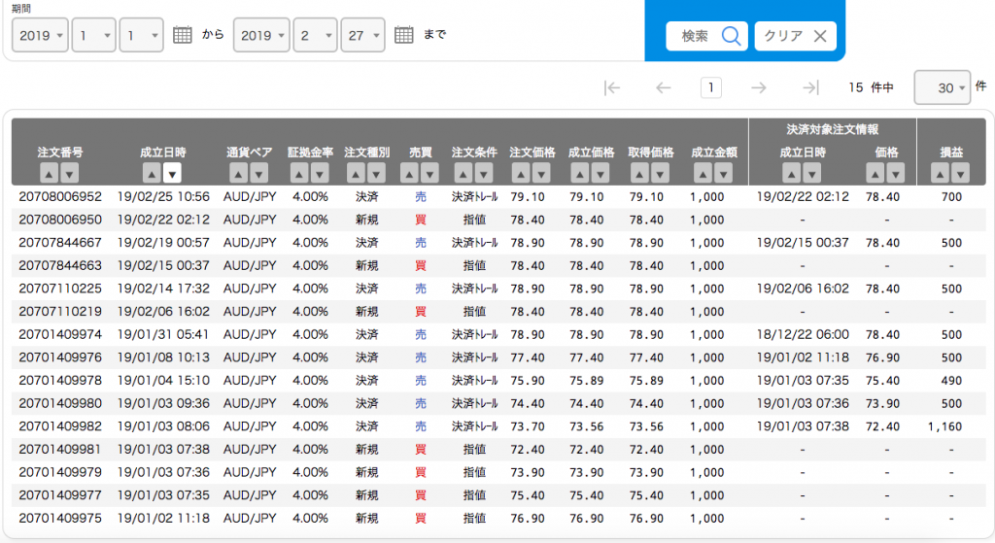Image resolution: width=995 pixels, height=543 pixels.
Task: Sort first 成立日時 column ascending
Action: click(x=152, y=173)
